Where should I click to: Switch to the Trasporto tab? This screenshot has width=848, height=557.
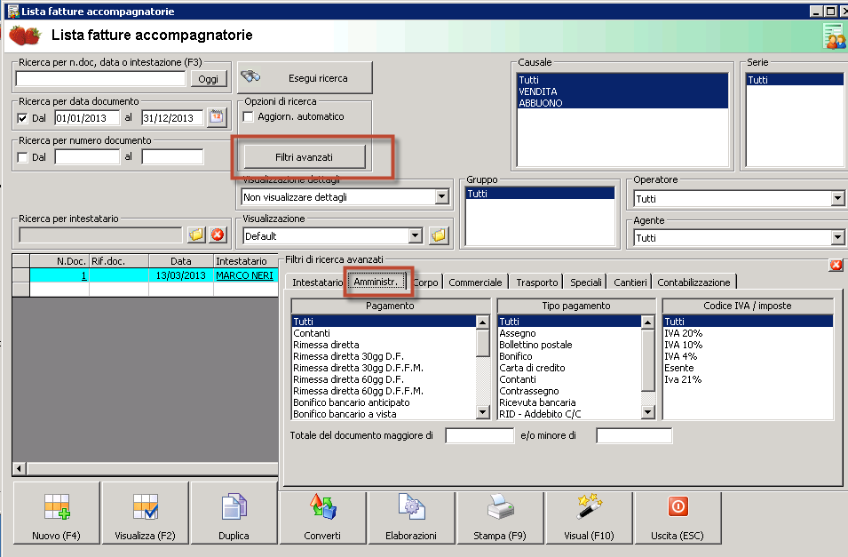tap(537, 282)
